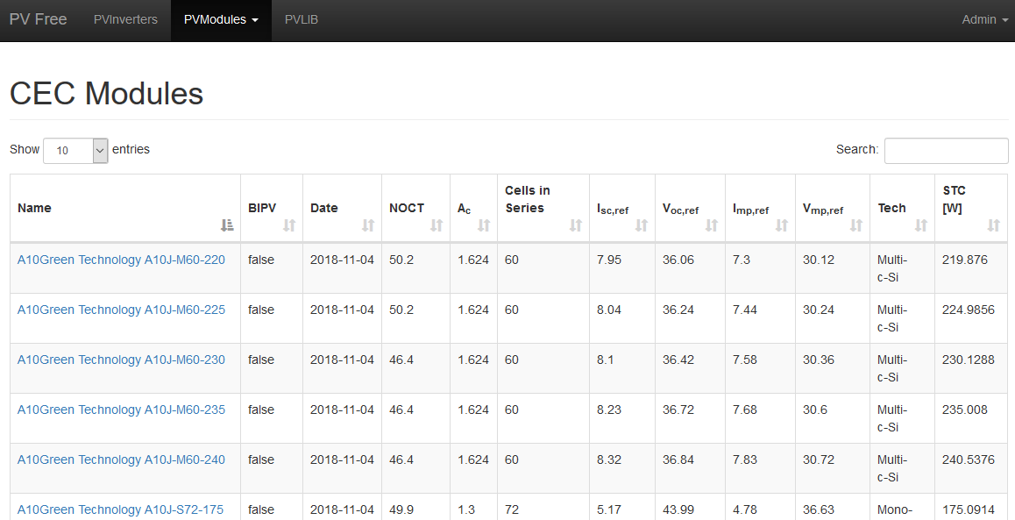Sort by Imp,ref column arrows
This screenshot has width=1015, height=520.
coord(781,224)
